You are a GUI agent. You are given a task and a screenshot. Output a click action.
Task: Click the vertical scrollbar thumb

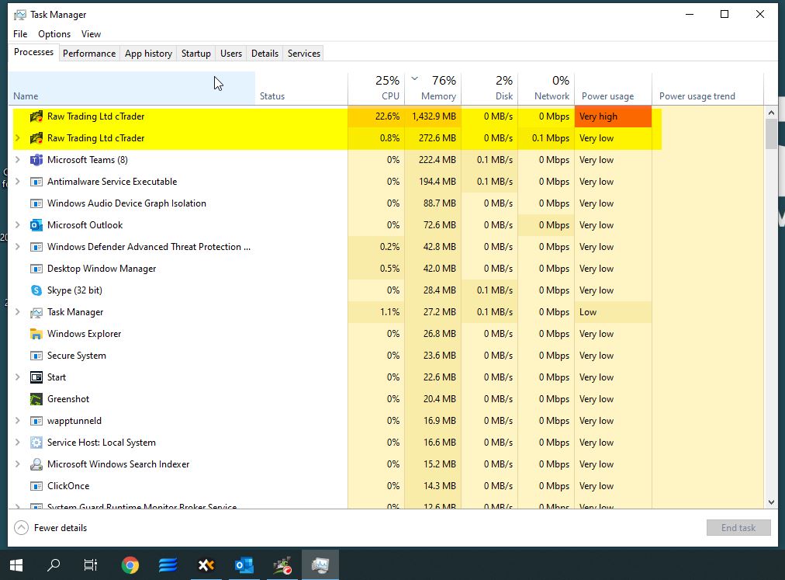(x=771, y=134)
